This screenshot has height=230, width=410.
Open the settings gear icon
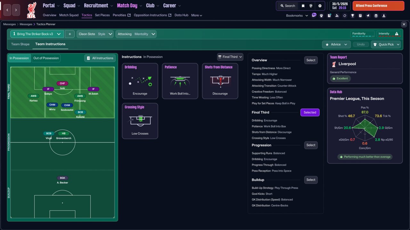320,6
